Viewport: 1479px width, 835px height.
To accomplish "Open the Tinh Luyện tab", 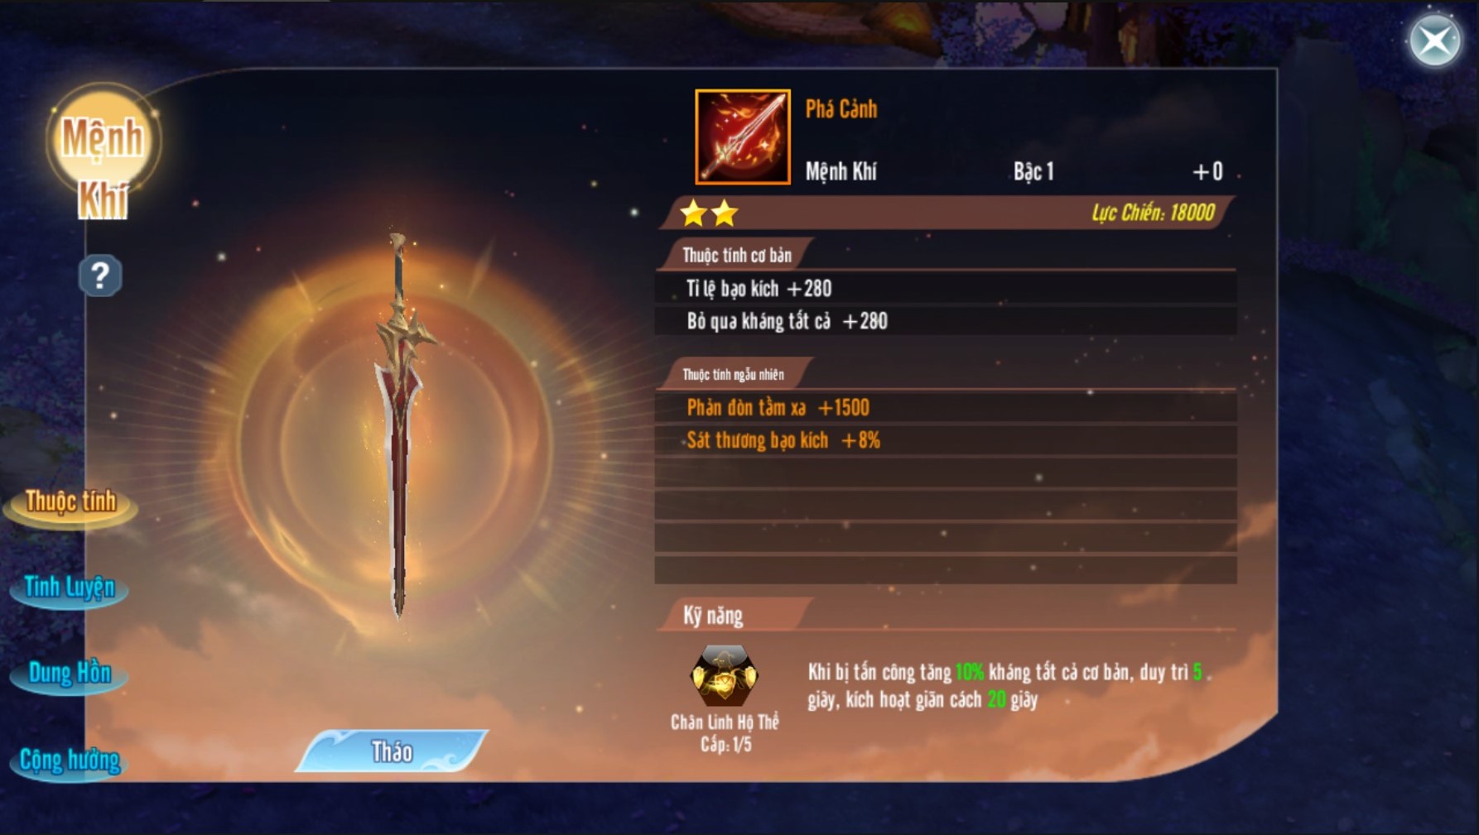I will pyautogui.click(x=70, y=588).
